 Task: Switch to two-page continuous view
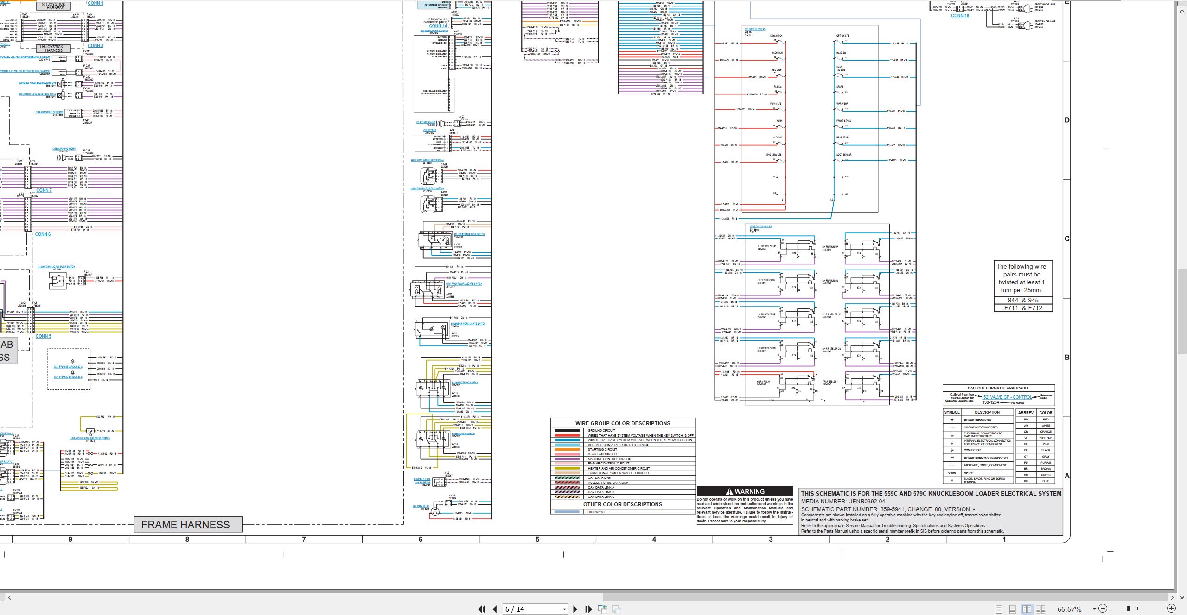tap(1041, 609)
